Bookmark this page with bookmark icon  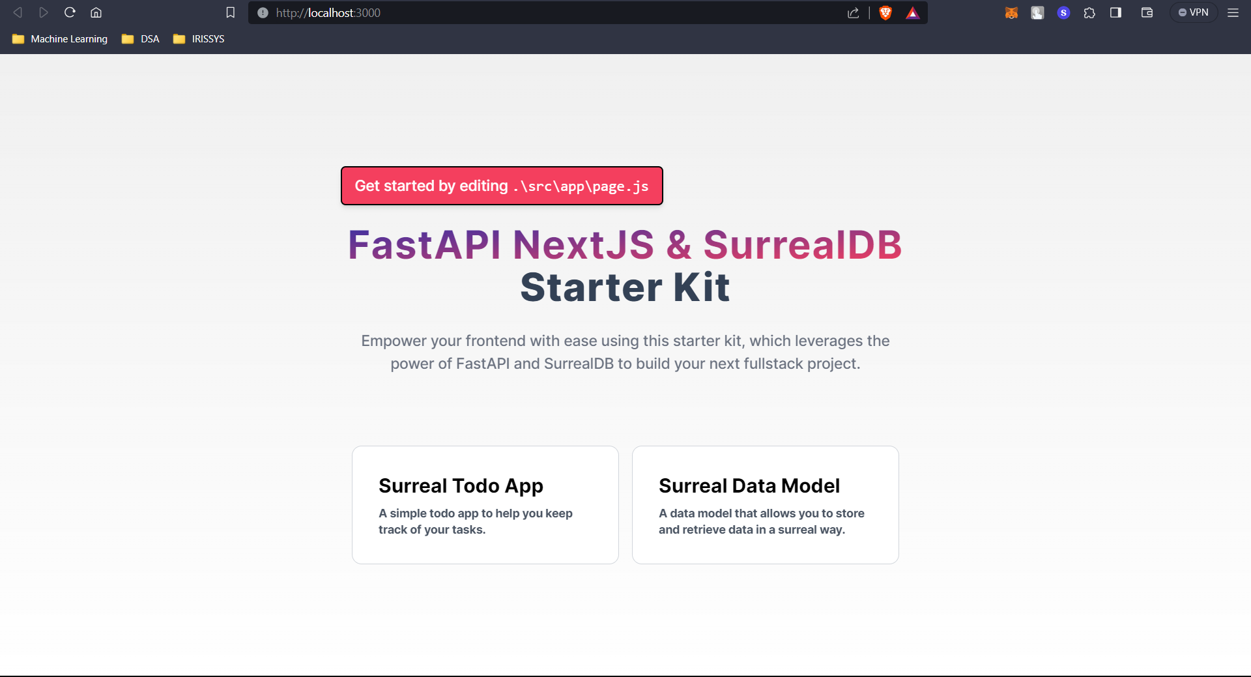pos(230,12)
